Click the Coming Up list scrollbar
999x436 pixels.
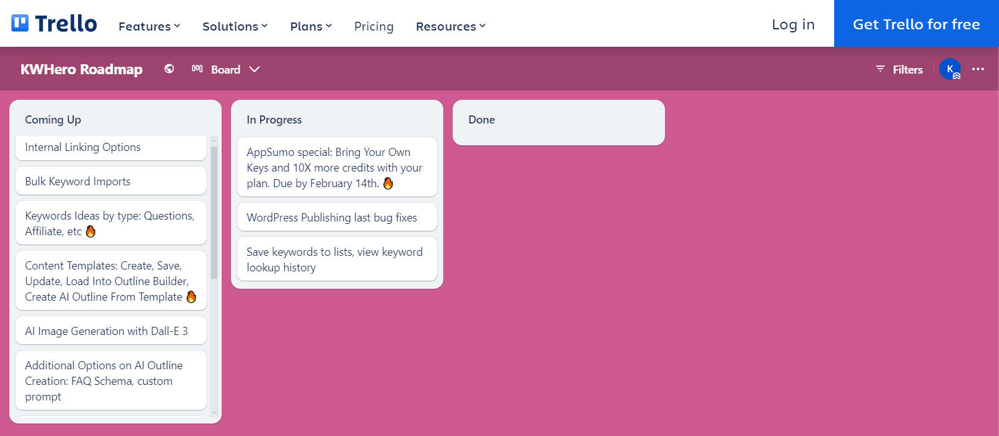click(x=214, y=212)
